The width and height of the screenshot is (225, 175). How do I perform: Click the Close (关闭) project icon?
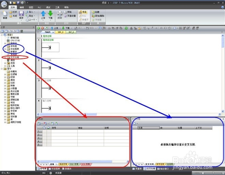[11, 16]
